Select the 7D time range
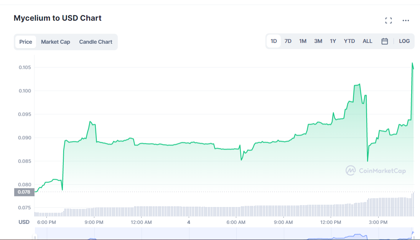This screenshot has height=240, width=420. pyautogui.click(x=288, y=41)
